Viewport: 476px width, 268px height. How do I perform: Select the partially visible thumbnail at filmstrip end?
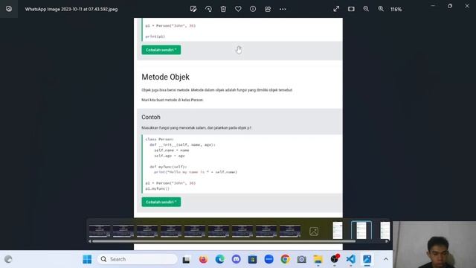pyautogui.click(x=385, y=230)
